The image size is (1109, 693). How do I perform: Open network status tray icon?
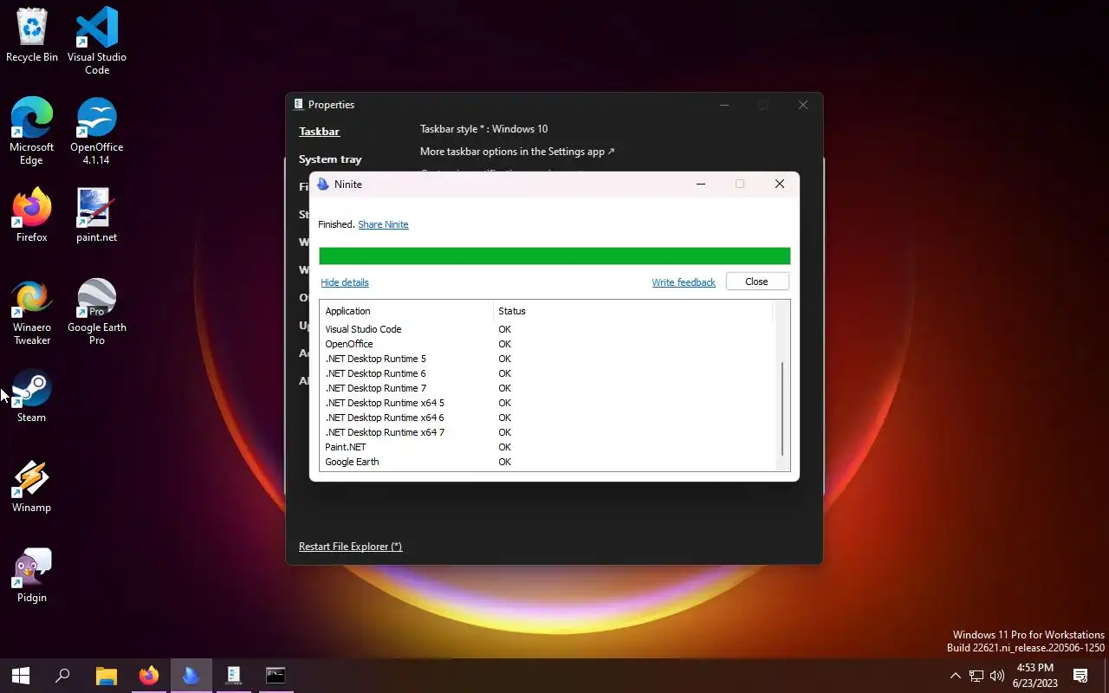(976, 676)
